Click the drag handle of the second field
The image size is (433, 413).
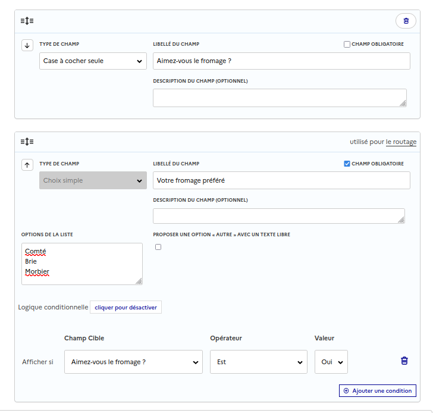tap(27, 142)
